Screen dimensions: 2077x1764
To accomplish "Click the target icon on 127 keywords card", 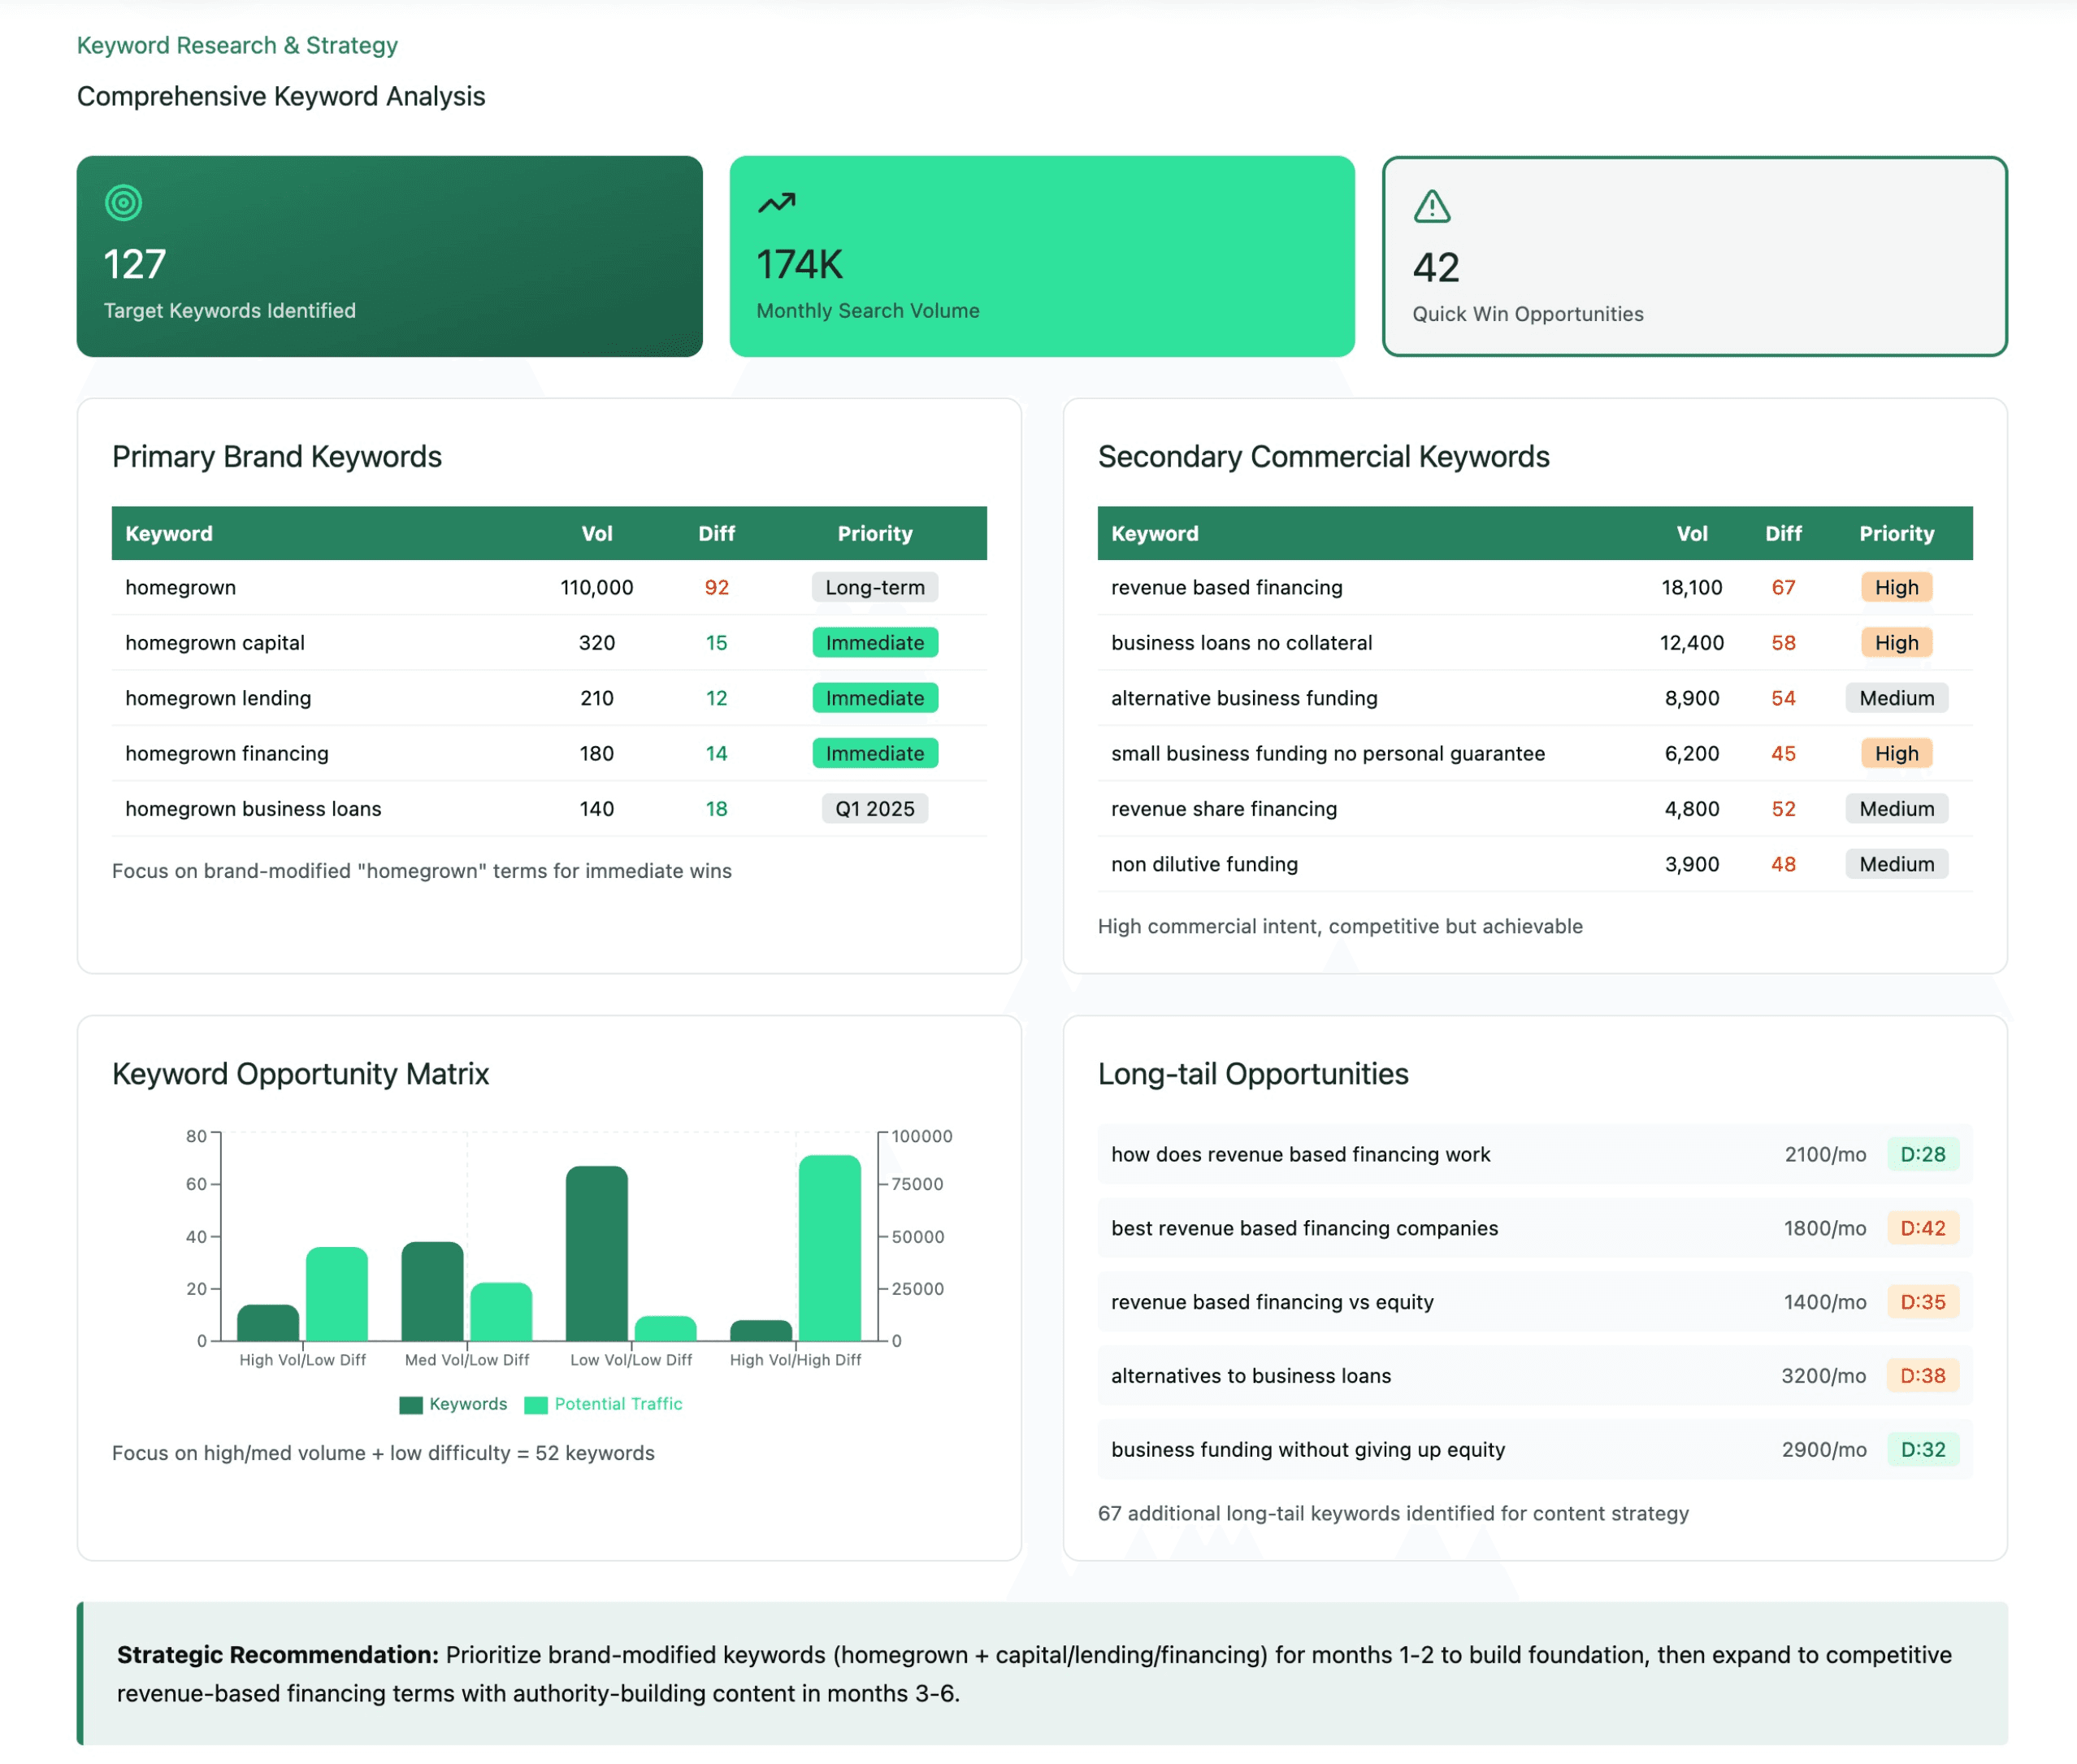I will point(123,203).
